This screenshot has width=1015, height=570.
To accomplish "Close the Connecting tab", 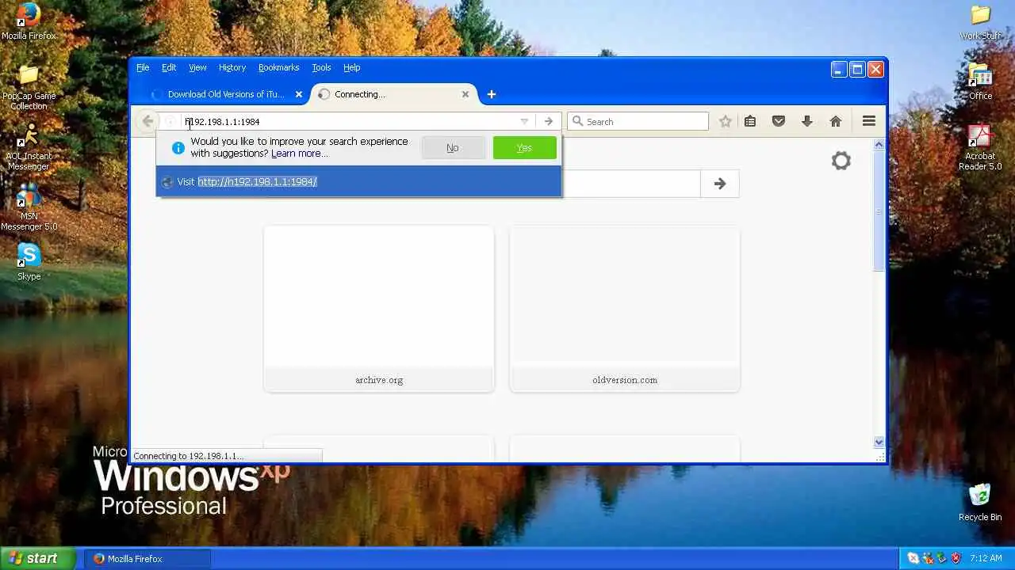I will pyautogui.click(x=465, y=94).
